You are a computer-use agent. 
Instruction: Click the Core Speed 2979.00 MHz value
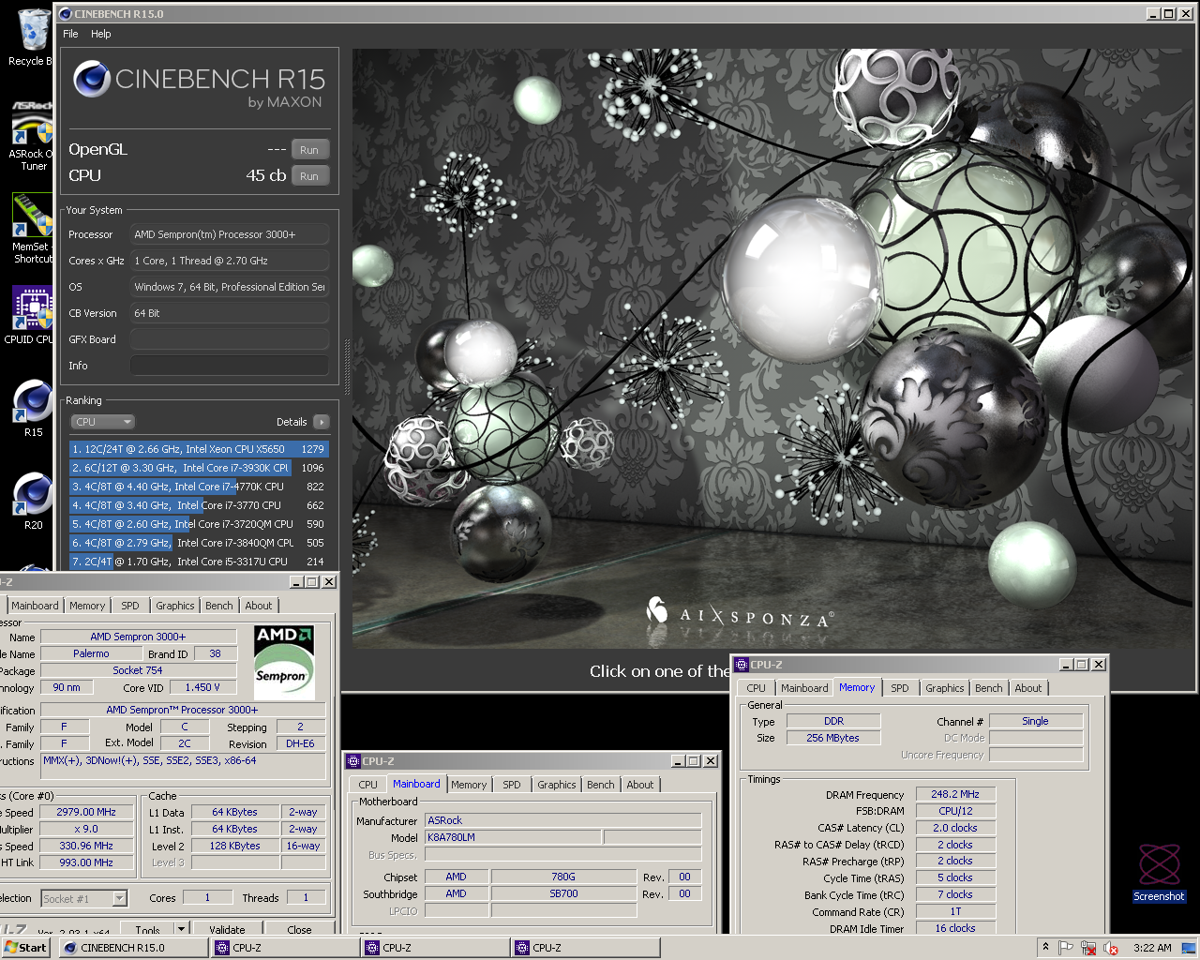point(86,812)
